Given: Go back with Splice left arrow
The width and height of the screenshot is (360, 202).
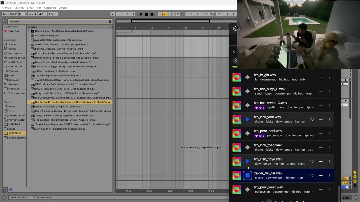Looking at the screenshot, I should point(234,51).
